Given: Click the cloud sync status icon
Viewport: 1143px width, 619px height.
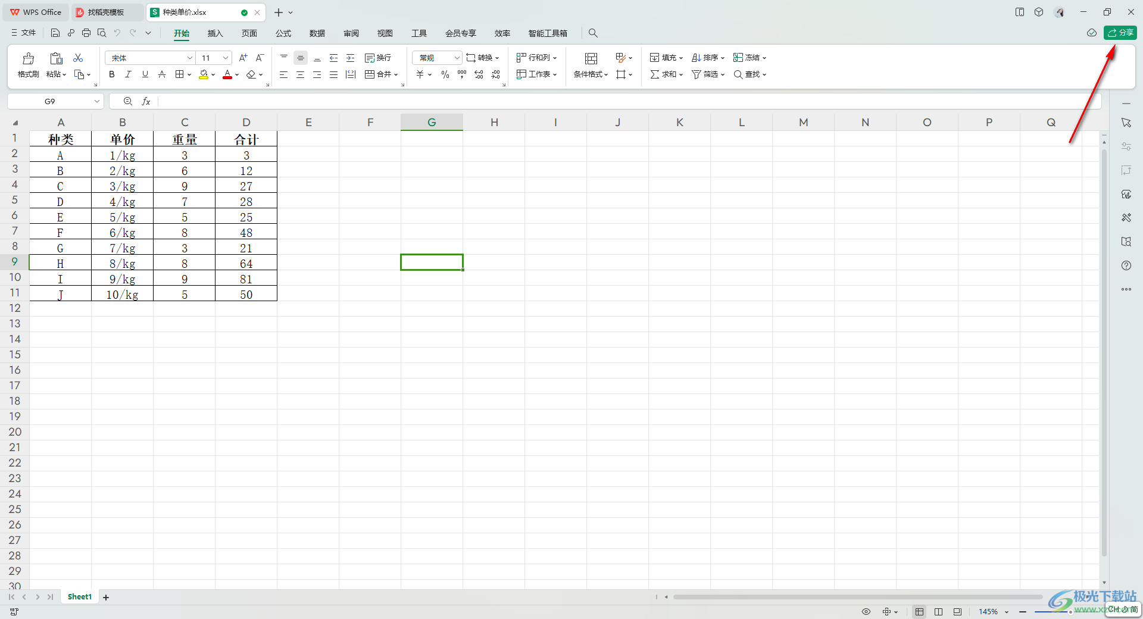Looking at the screenshot, I should click(x=1092, y=33).
